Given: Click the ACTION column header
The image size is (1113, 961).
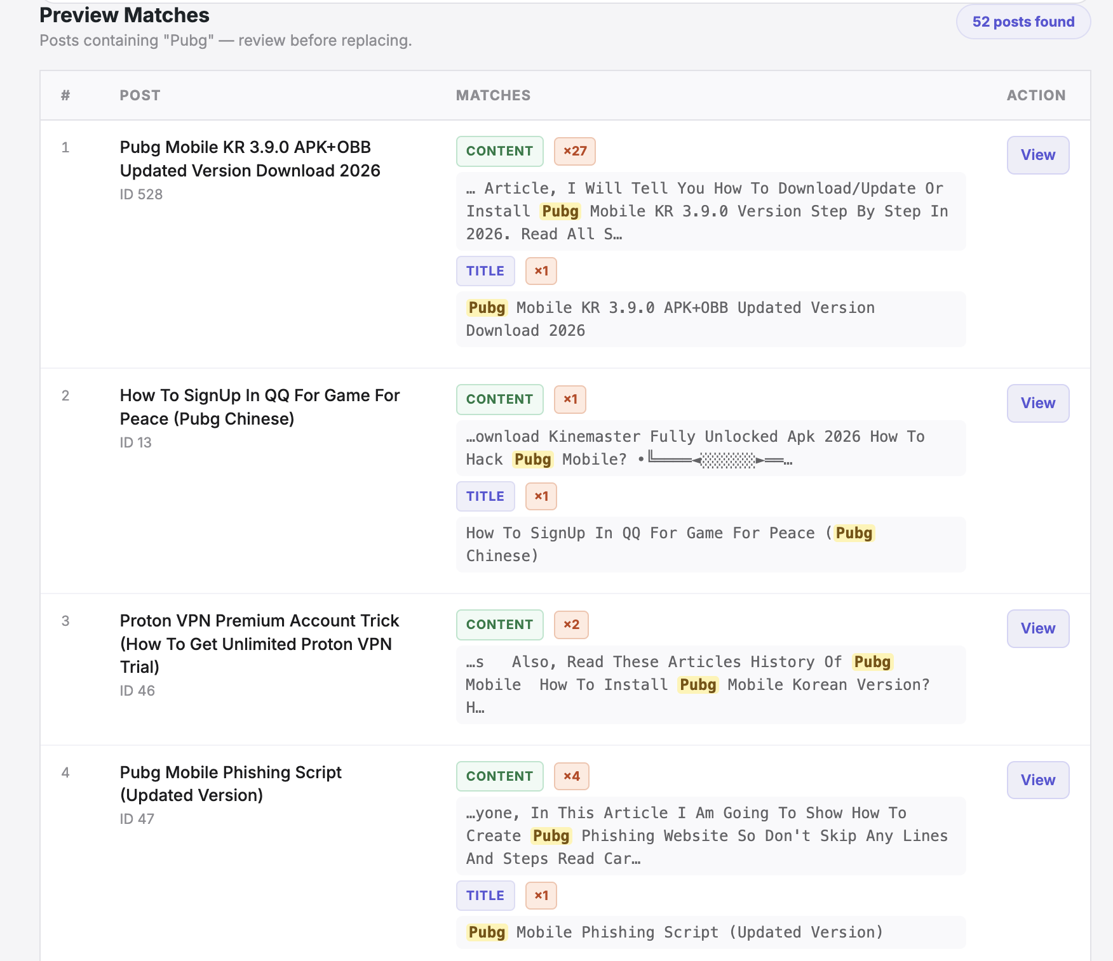Looking at the screenshot, I should coord(1035,95).
